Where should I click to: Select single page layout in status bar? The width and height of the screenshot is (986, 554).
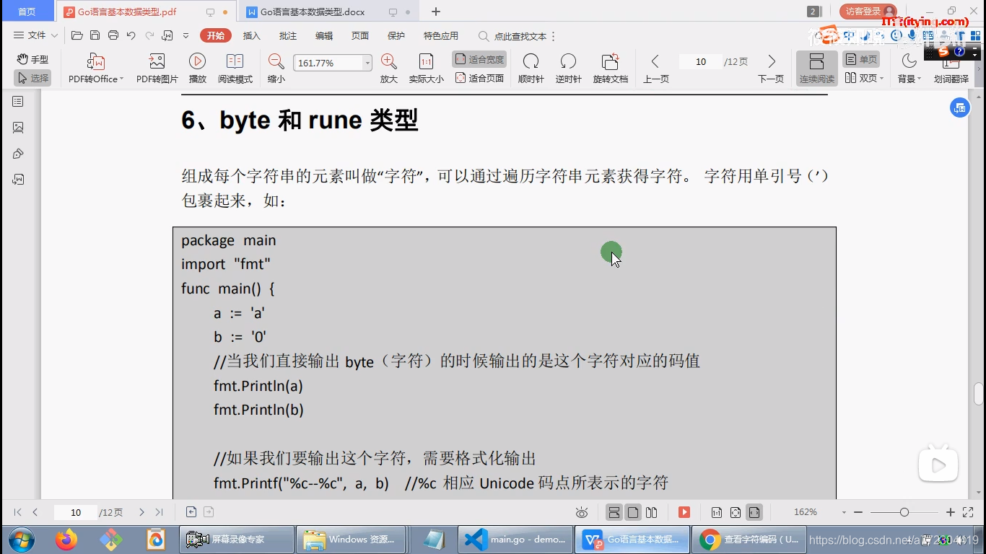tap(633, 512)
